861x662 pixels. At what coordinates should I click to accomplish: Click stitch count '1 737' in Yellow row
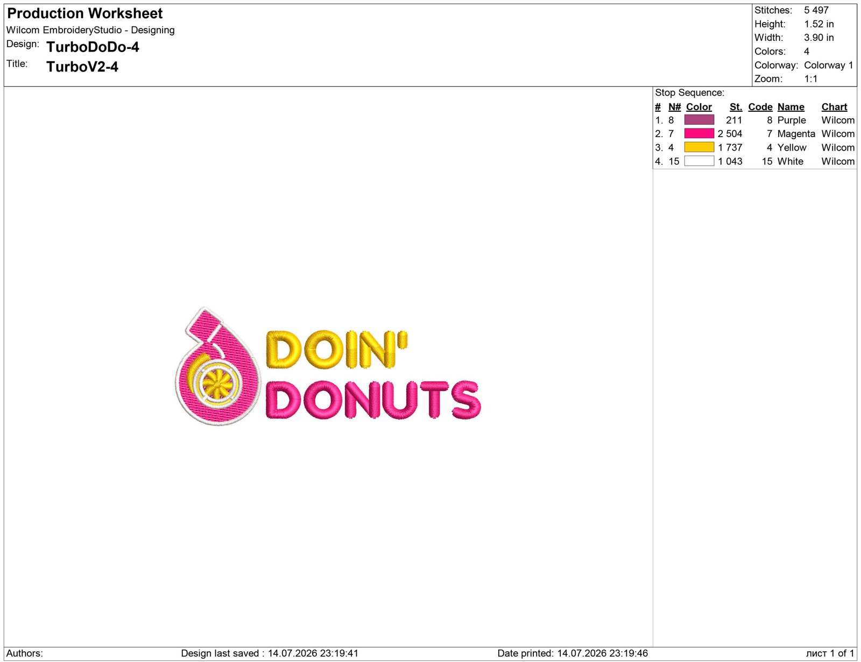coord(730,148)
